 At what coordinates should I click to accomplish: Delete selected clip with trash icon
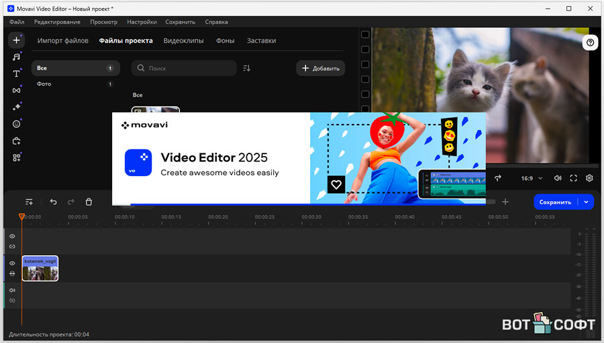pyautogui.click(x=89, y=202)
